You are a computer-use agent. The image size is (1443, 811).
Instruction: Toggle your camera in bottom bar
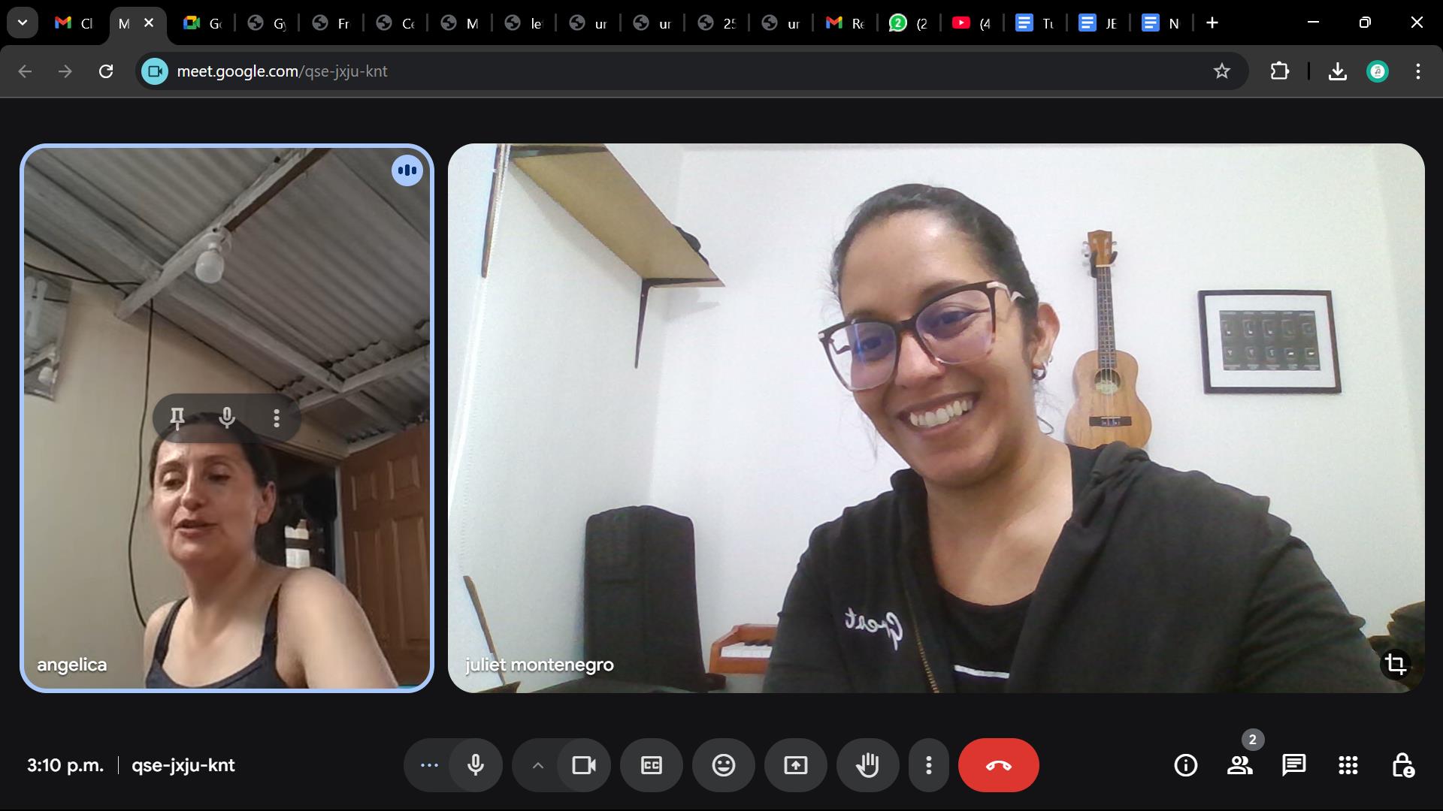click(x=583, y=765)
